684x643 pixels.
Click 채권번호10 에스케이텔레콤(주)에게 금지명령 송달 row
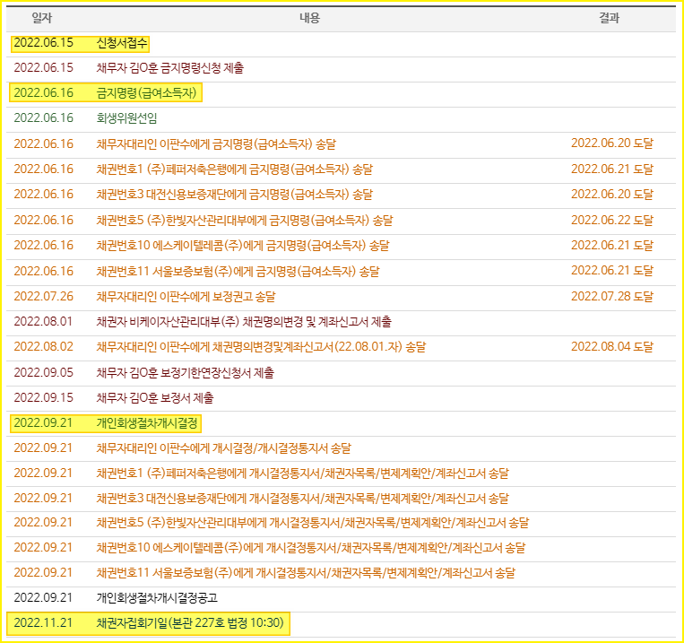[x=342, y=246]
